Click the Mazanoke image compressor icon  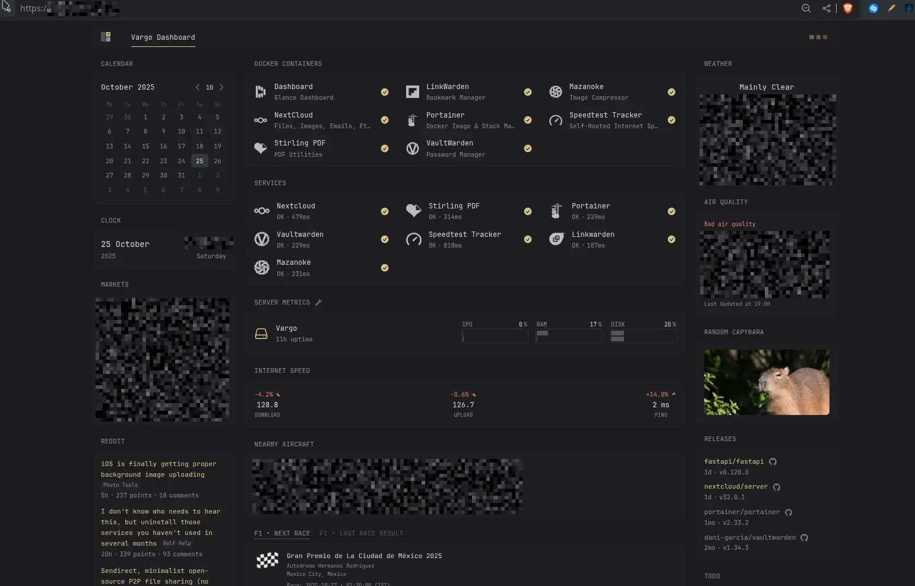[x=556, y=91]
